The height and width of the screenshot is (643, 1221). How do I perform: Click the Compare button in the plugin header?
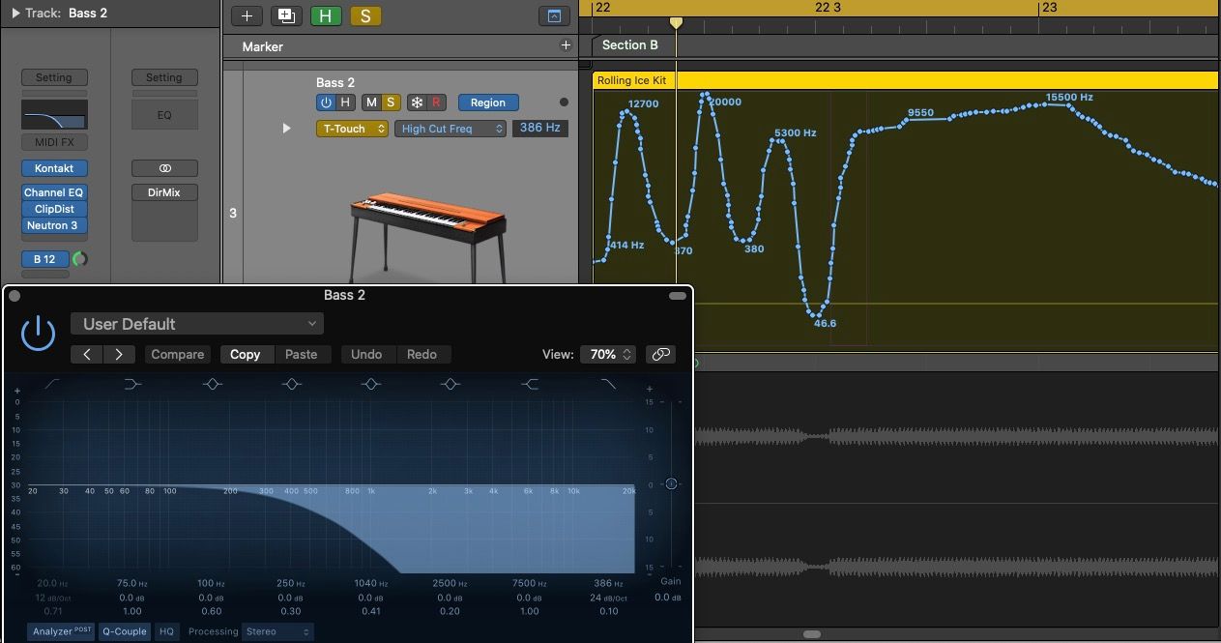[177, 354]
